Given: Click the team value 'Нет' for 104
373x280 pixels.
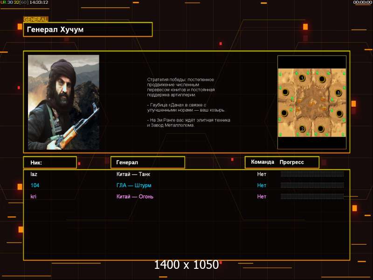Looking at the screenshot, I should tap(262, 185).
